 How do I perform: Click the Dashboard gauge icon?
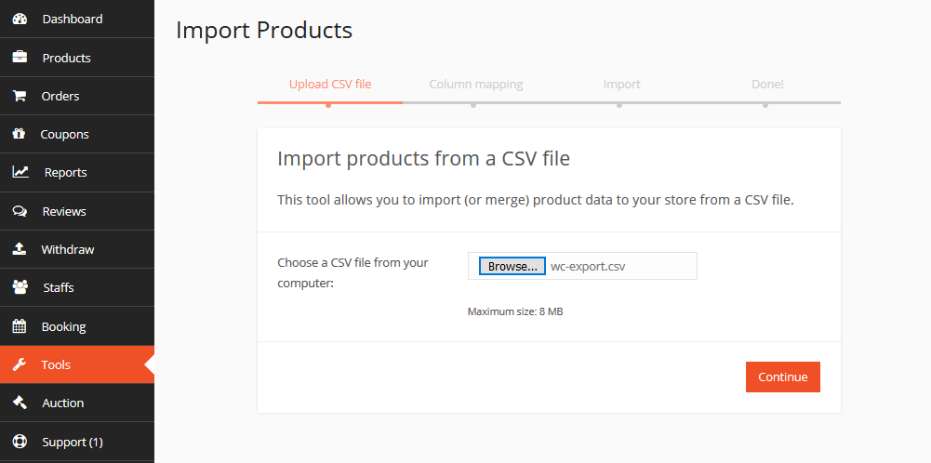20,19
